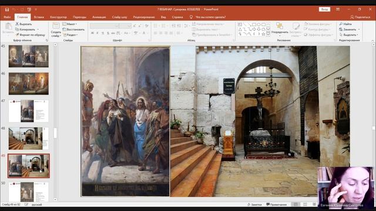This screenshot has height=211, width=376.
Task: Cut selection with Вырезать
Action: tap(23, 24)
